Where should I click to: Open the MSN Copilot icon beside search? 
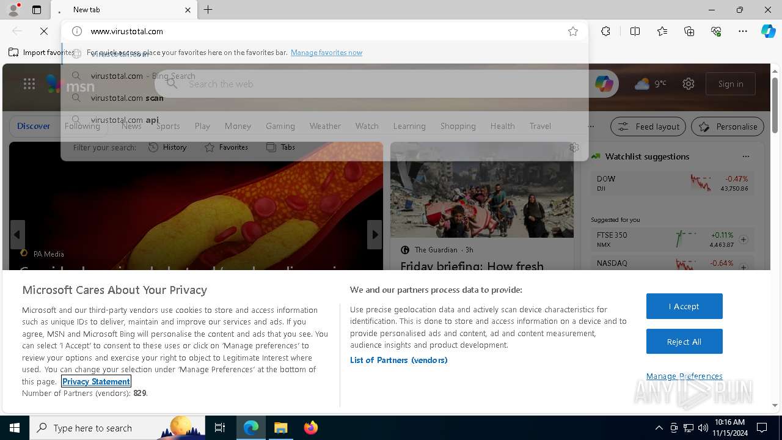point(604,84)
